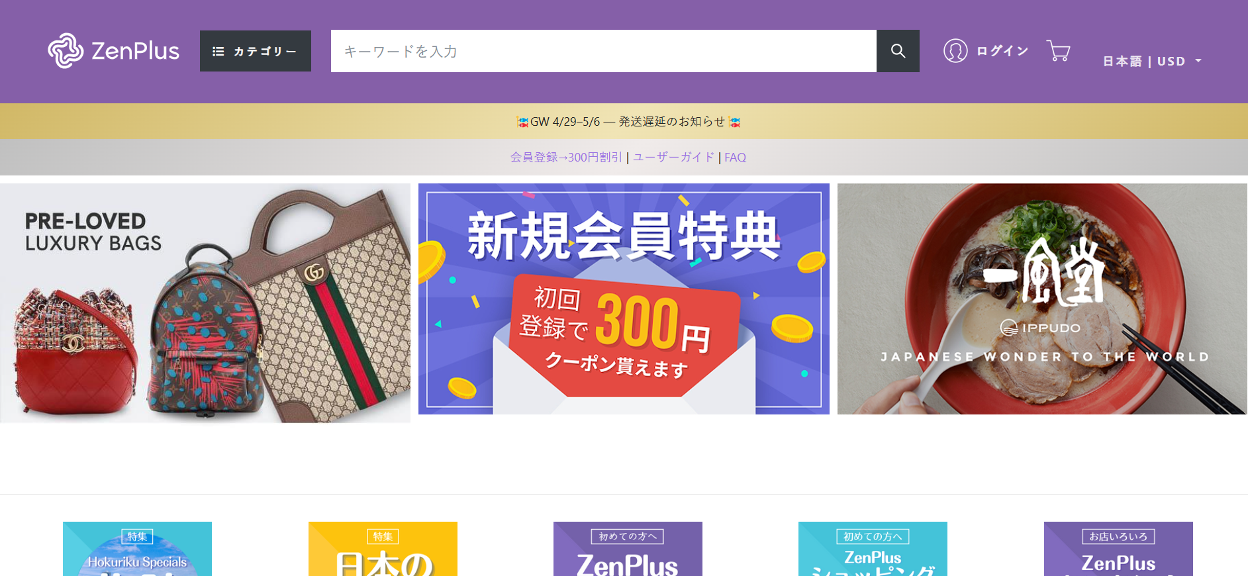Click the ZenPlus logo

point(113,51)
